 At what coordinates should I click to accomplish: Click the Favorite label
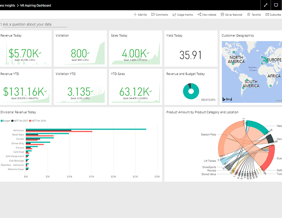[256, 15]
